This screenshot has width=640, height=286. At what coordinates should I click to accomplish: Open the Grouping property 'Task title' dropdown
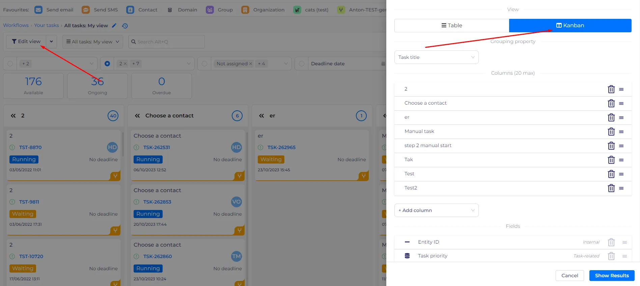[x=436, y=57]
